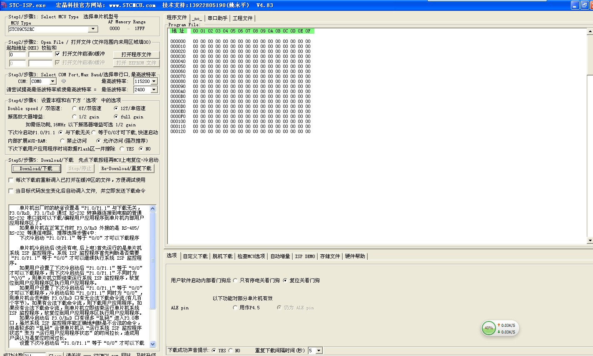Expand the COM port dropdown showing COM8

point(53,81)
